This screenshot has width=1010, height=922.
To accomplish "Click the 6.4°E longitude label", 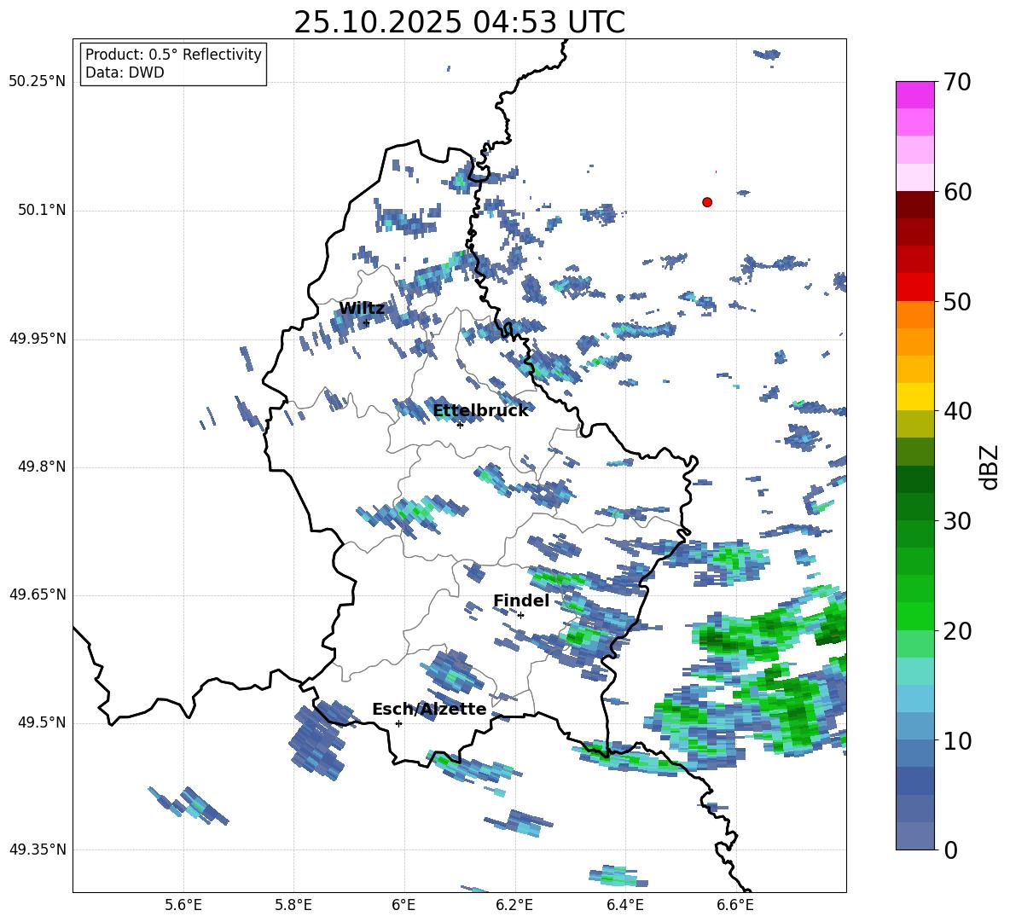I will [624, 905].
